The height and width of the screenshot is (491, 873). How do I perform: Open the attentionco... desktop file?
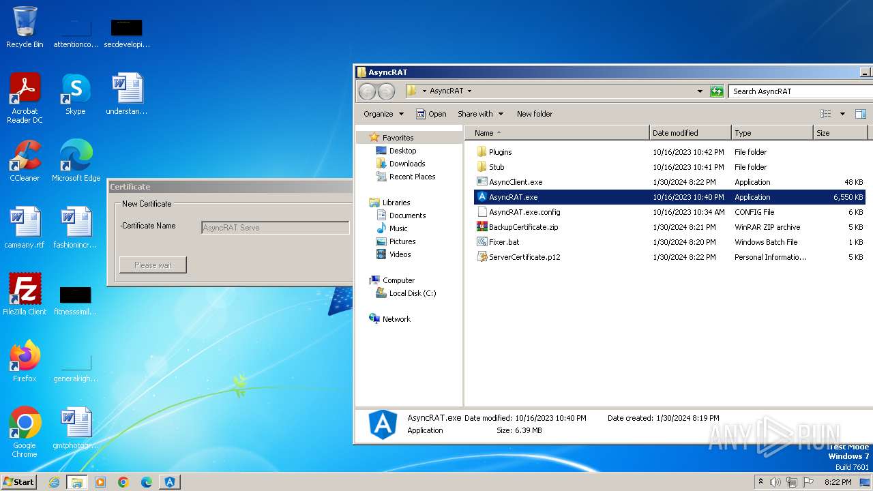76,33
